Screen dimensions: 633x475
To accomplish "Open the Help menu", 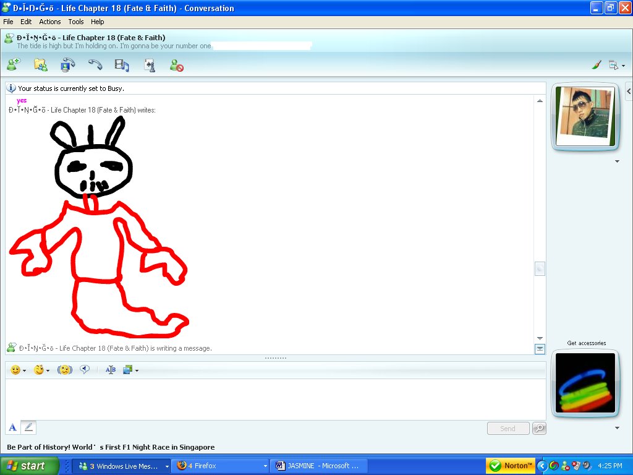I will coord(97,22).
